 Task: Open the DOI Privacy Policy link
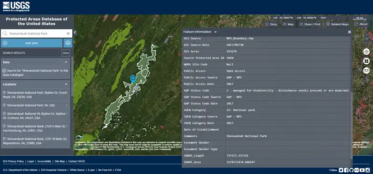14,161
